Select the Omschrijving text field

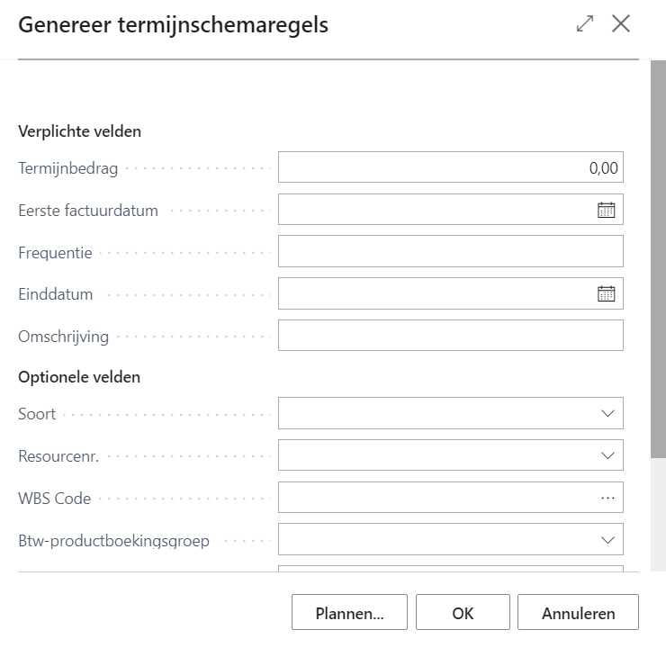[x=450, y=336]
